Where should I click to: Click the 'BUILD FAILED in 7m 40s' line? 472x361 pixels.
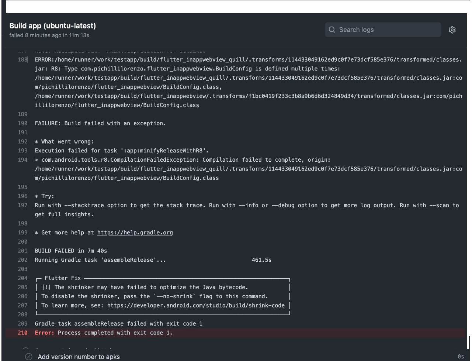pyautogui.click(x=71, y=251)
